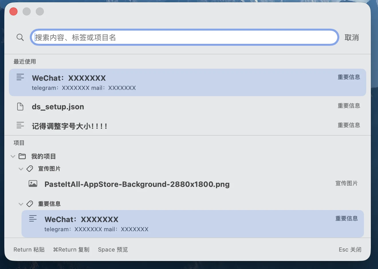Screen dimensions: 378x269
Task: Click the ⌘Return 复制 shortcut hint
Action: 71,250
